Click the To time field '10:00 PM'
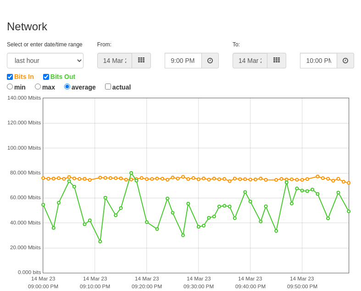361x291 pixels. click(x=319, y=61)
